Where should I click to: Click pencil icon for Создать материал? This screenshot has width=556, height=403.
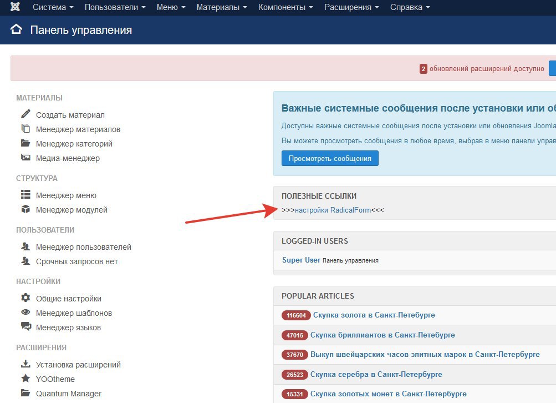[25, 114]
